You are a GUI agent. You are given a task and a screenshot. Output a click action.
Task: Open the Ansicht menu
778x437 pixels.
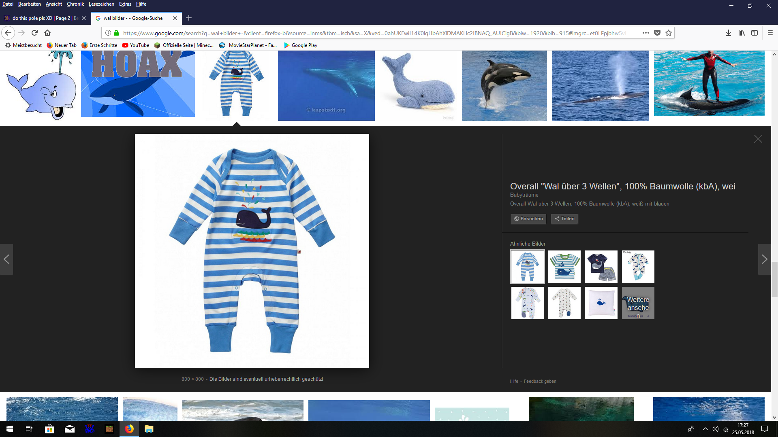click(54, 4)
